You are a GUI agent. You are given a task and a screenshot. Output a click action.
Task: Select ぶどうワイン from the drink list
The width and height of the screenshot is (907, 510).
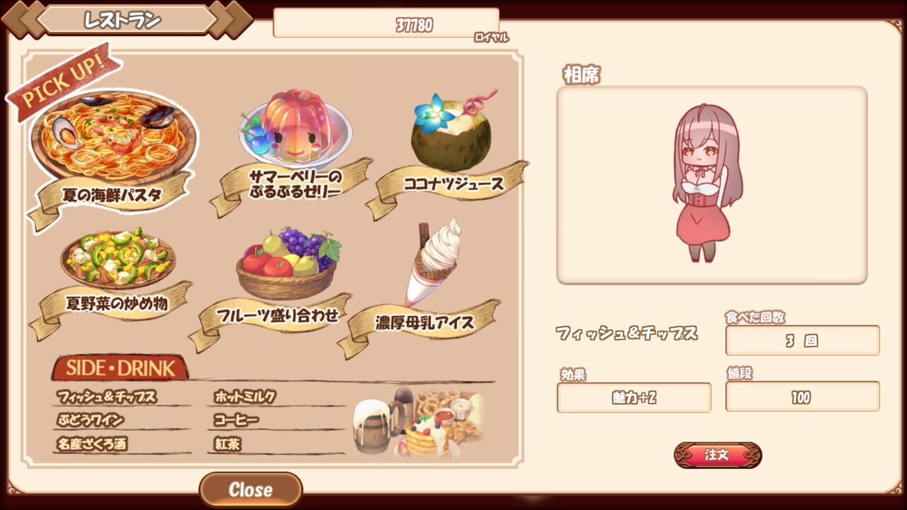[90, 420]
